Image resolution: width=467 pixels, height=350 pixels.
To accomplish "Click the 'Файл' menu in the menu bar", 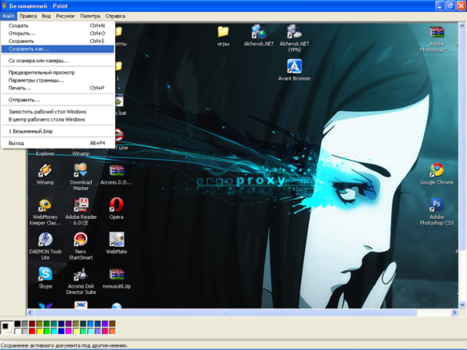I will pos(9,16).
